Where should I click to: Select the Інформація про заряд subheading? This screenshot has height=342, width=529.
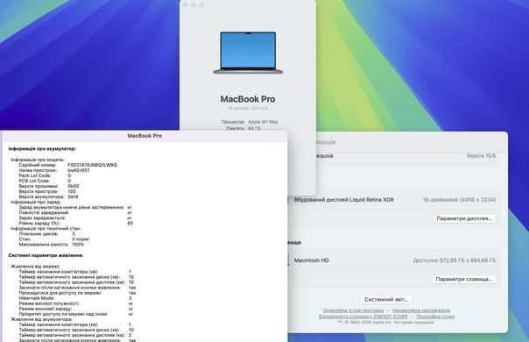(x=36, y=202)
